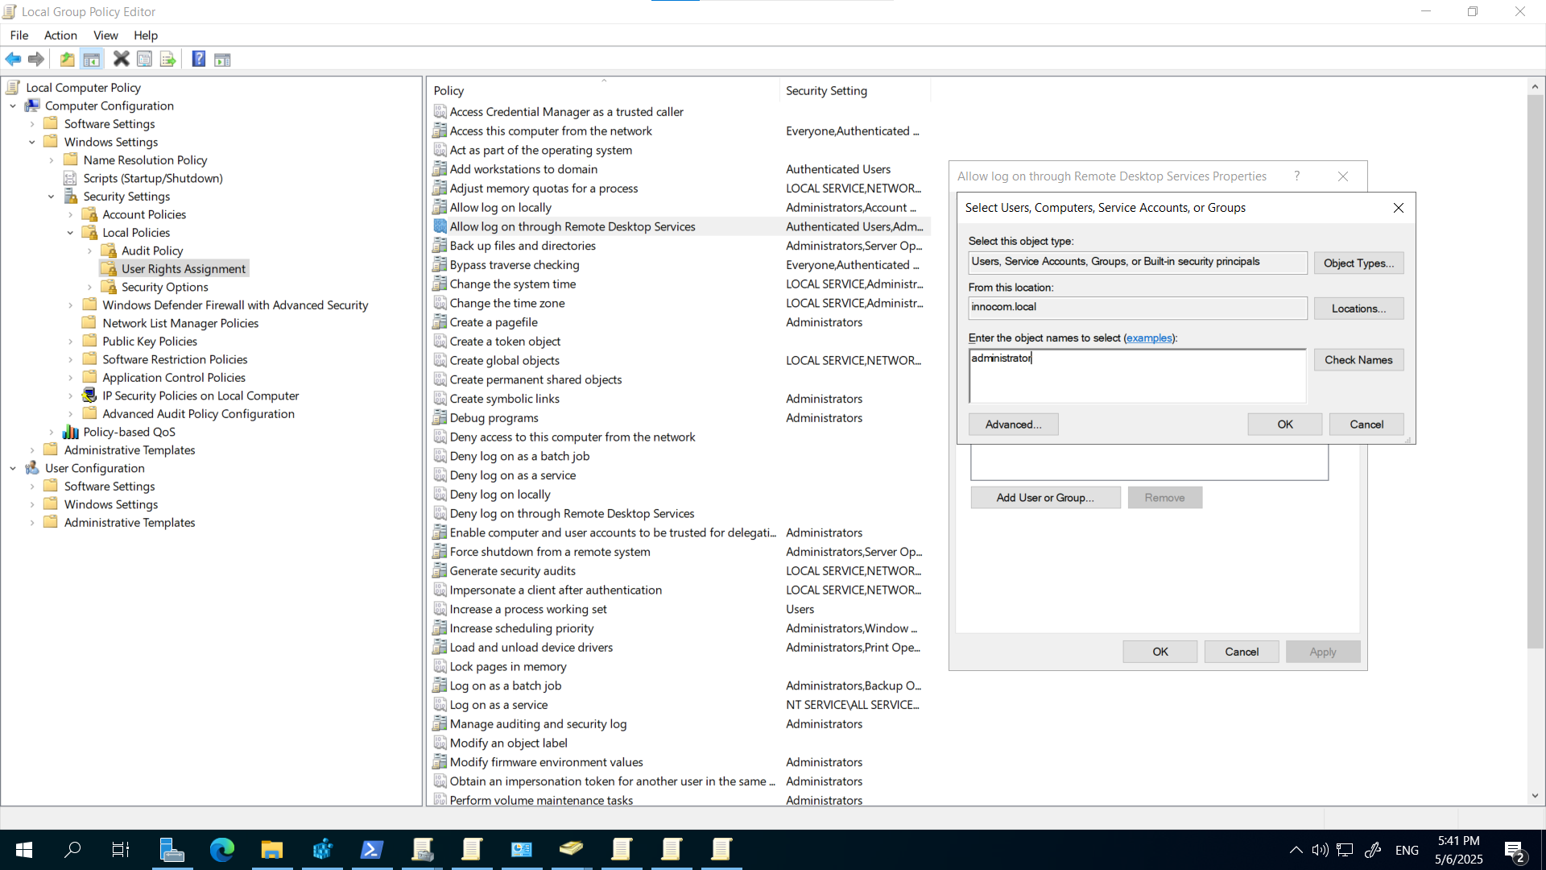Click the volume speaker tray icon
The width and height of the screenshot is (1546, 870).
pyautogui.click(x=1320, y=850)
